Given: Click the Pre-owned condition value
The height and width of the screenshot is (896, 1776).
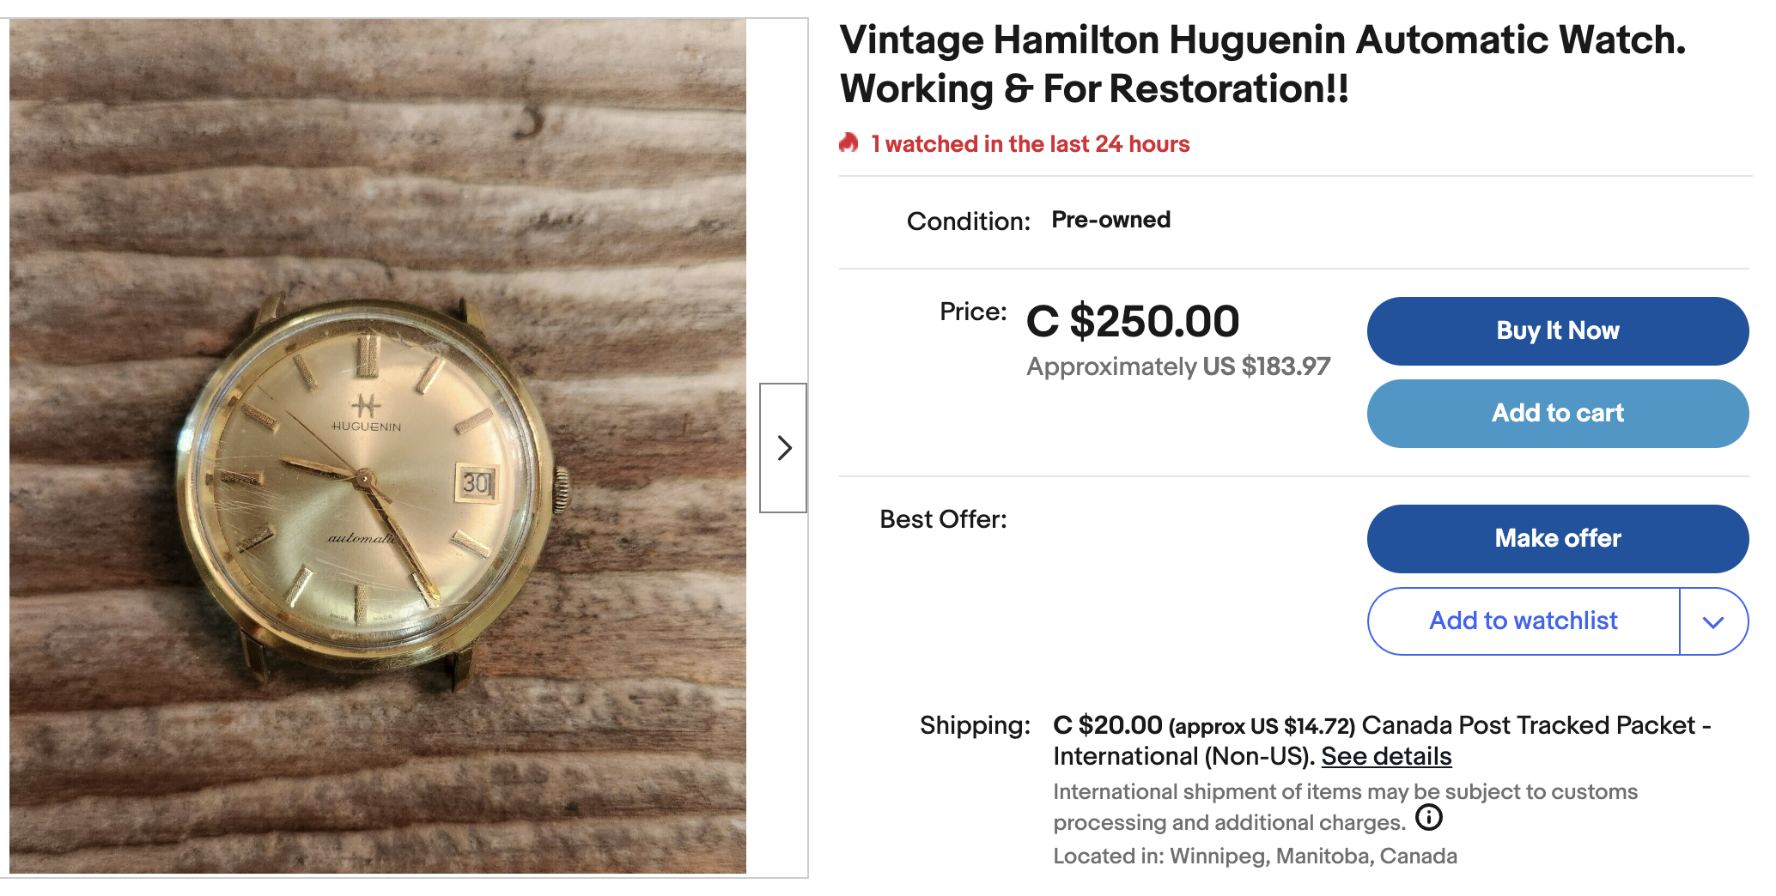Looking at the screenshot, I should 1110,221.
